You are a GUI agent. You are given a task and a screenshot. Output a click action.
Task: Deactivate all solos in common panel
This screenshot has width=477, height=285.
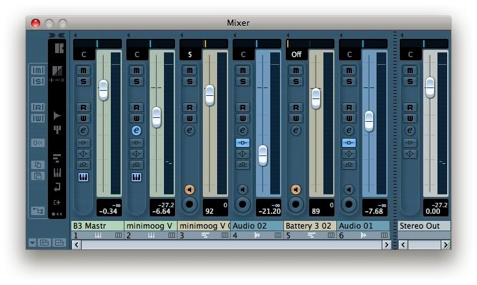point(38,82)
